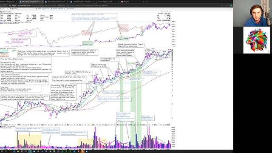Open the green browser extension icon

coord(231,6)
